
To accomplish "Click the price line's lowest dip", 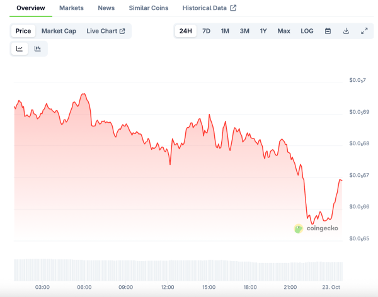I will (x=312, y=223).
